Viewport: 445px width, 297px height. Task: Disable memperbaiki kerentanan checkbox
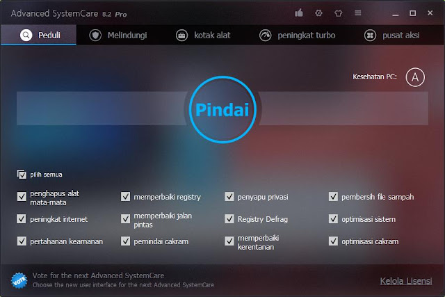click(229, 241)
